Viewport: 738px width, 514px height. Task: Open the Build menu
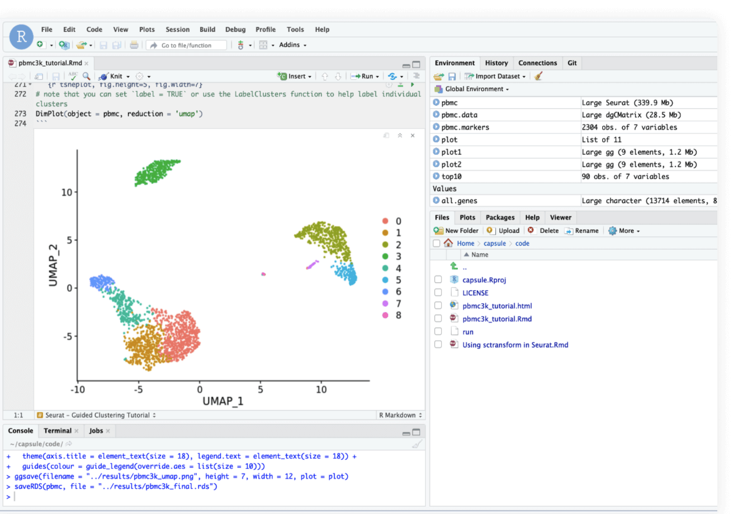coord(207,30)
